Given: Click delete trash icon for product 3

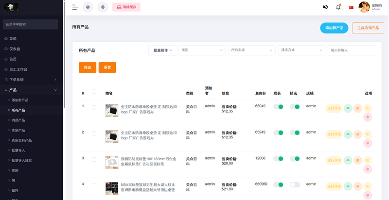Looking at the screenshot, I should [368, 169].
